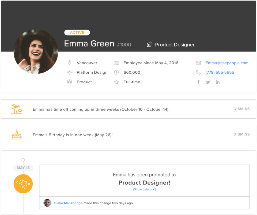257x215 pixels.
Task: Click the palm tree time-off icon
Action: (x=17, y=109)
